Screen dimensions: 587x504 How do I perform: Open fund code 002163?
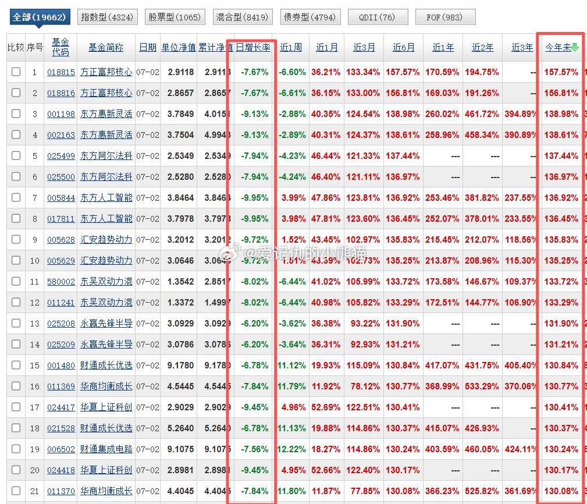point(61,135)
